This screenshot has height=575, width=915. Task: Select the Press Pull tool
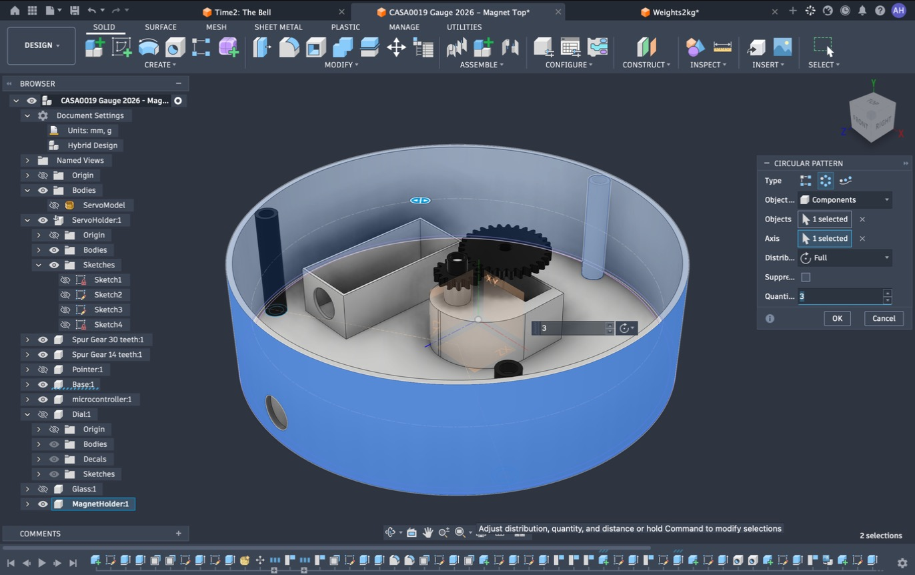coord(262,47)
